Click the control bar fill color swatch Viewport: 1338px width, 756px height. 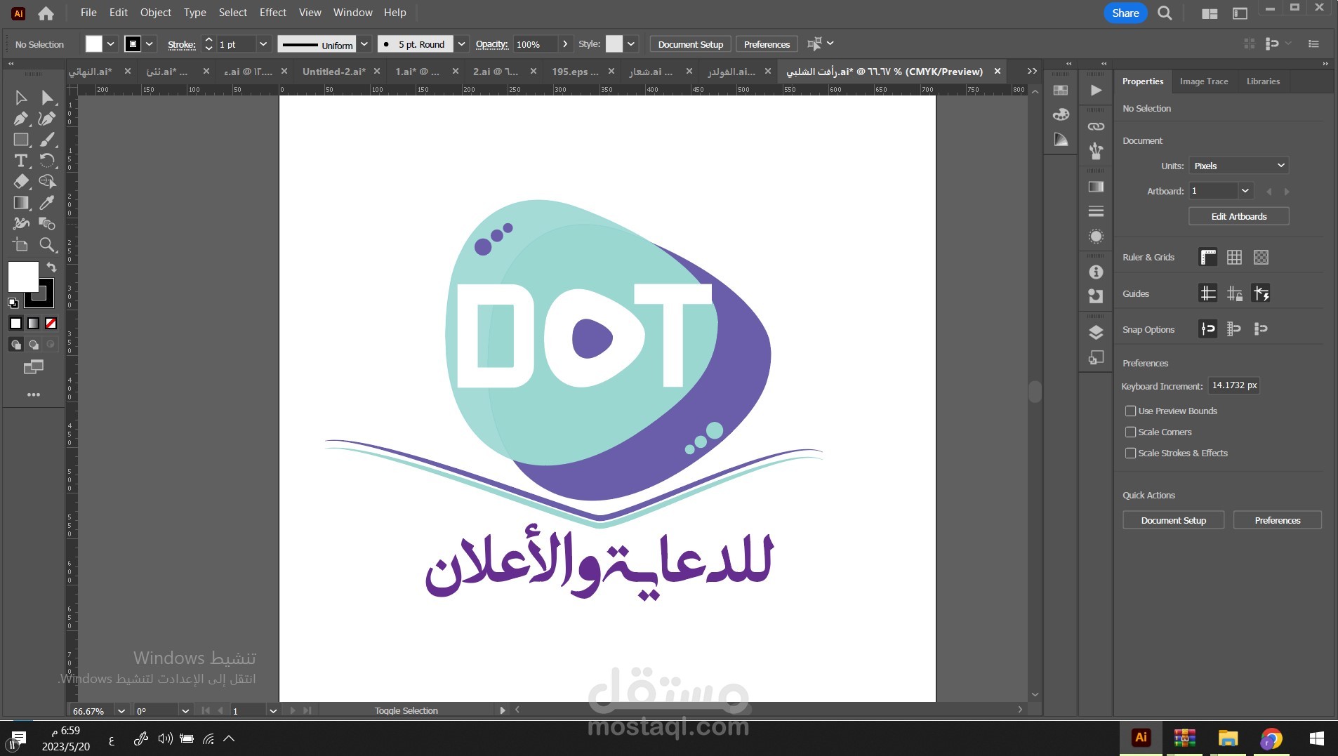tap(93, 44)
